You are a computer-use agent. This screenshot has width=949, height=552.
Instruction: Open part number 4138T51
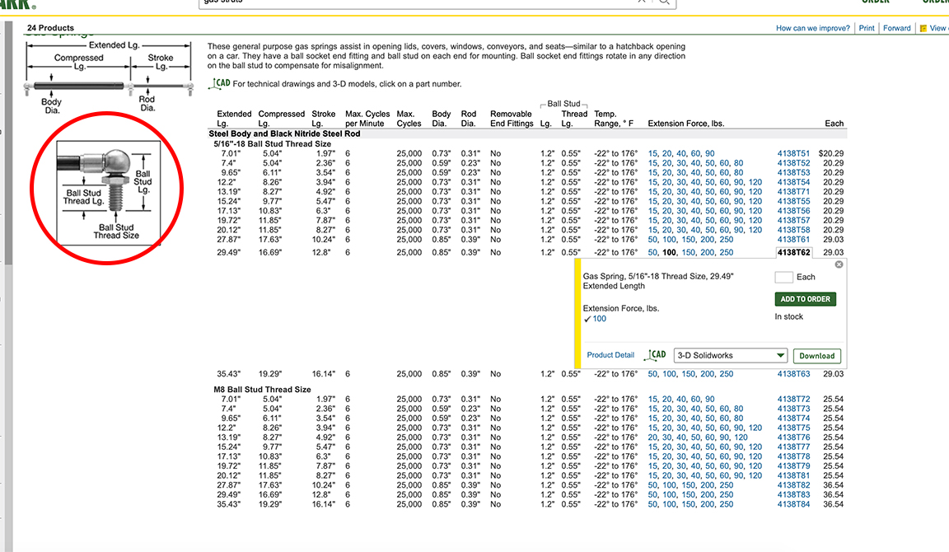pos(792,154)
